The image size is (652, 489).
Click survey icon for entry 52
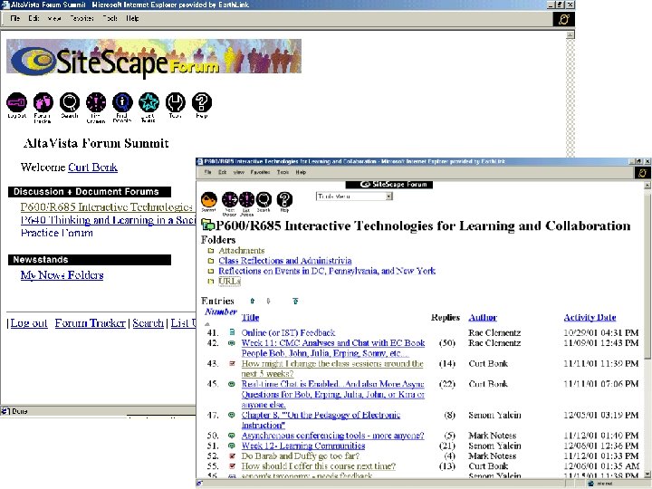pyautogui.click(x=232, y=456)
